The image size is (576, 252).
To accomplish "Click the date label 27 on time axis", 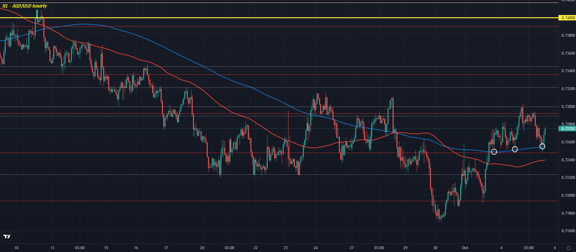I will (x=352, y=248).
